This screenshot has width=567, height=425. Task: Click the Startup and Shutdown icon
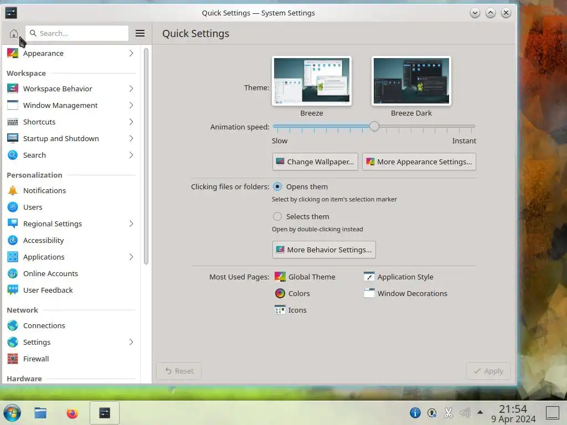point(13,138)
